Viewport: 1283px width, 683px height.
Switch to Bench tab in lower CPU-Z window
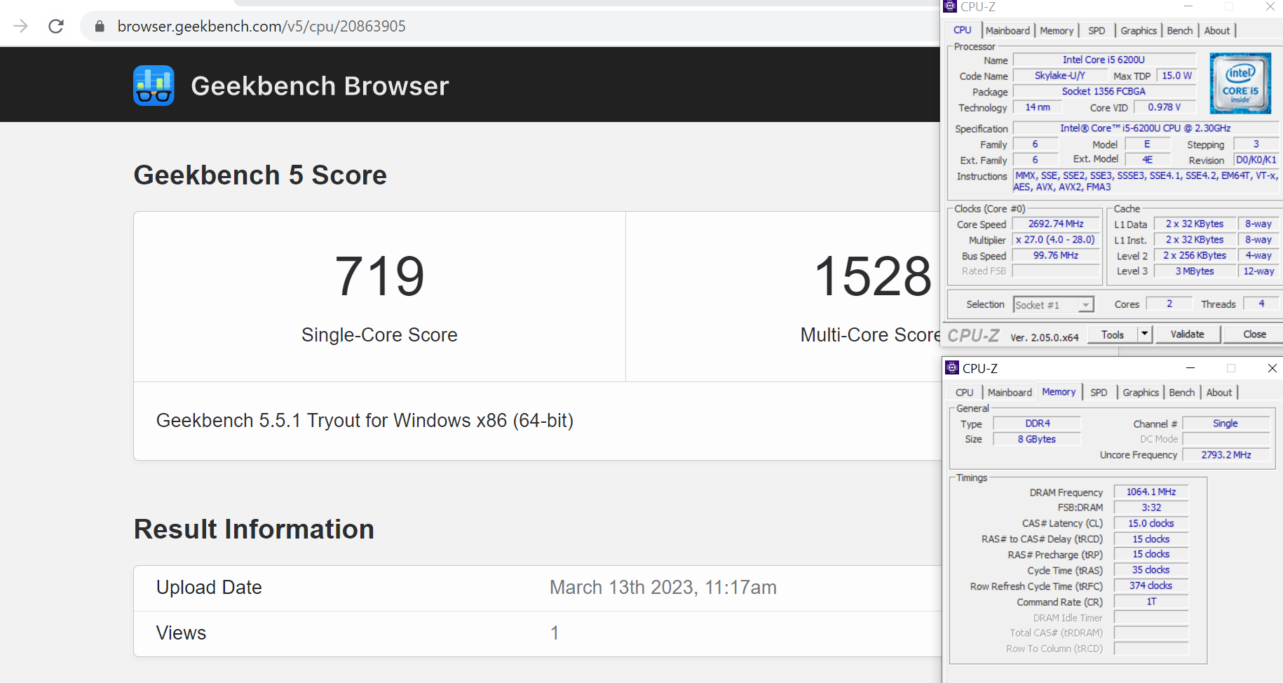[1181, 393]
